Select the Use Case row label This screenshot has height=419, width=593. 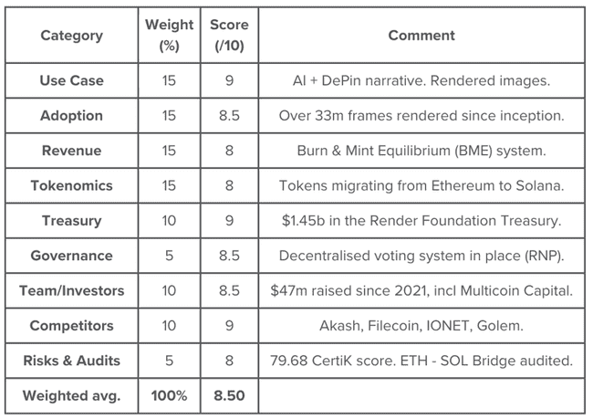point(71,80)
